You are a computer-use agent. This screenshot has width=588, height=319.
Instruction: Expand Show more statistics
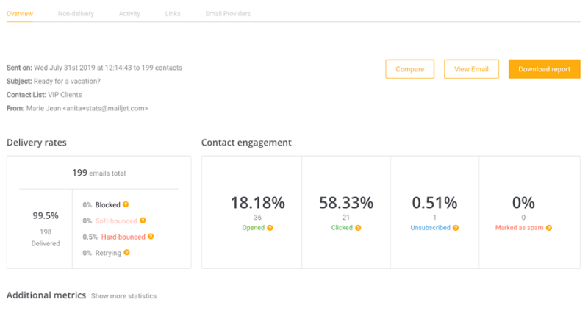click(x=123, y=296)
